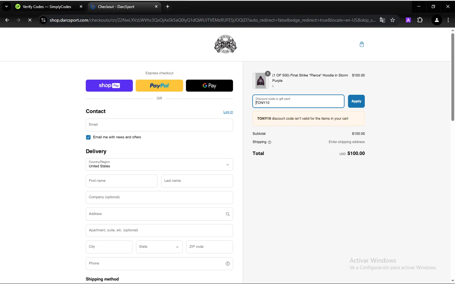This screenshot has width=455, height=284.
Task: Open the Chrome profile avatar
Action: (x=436, y=20)
